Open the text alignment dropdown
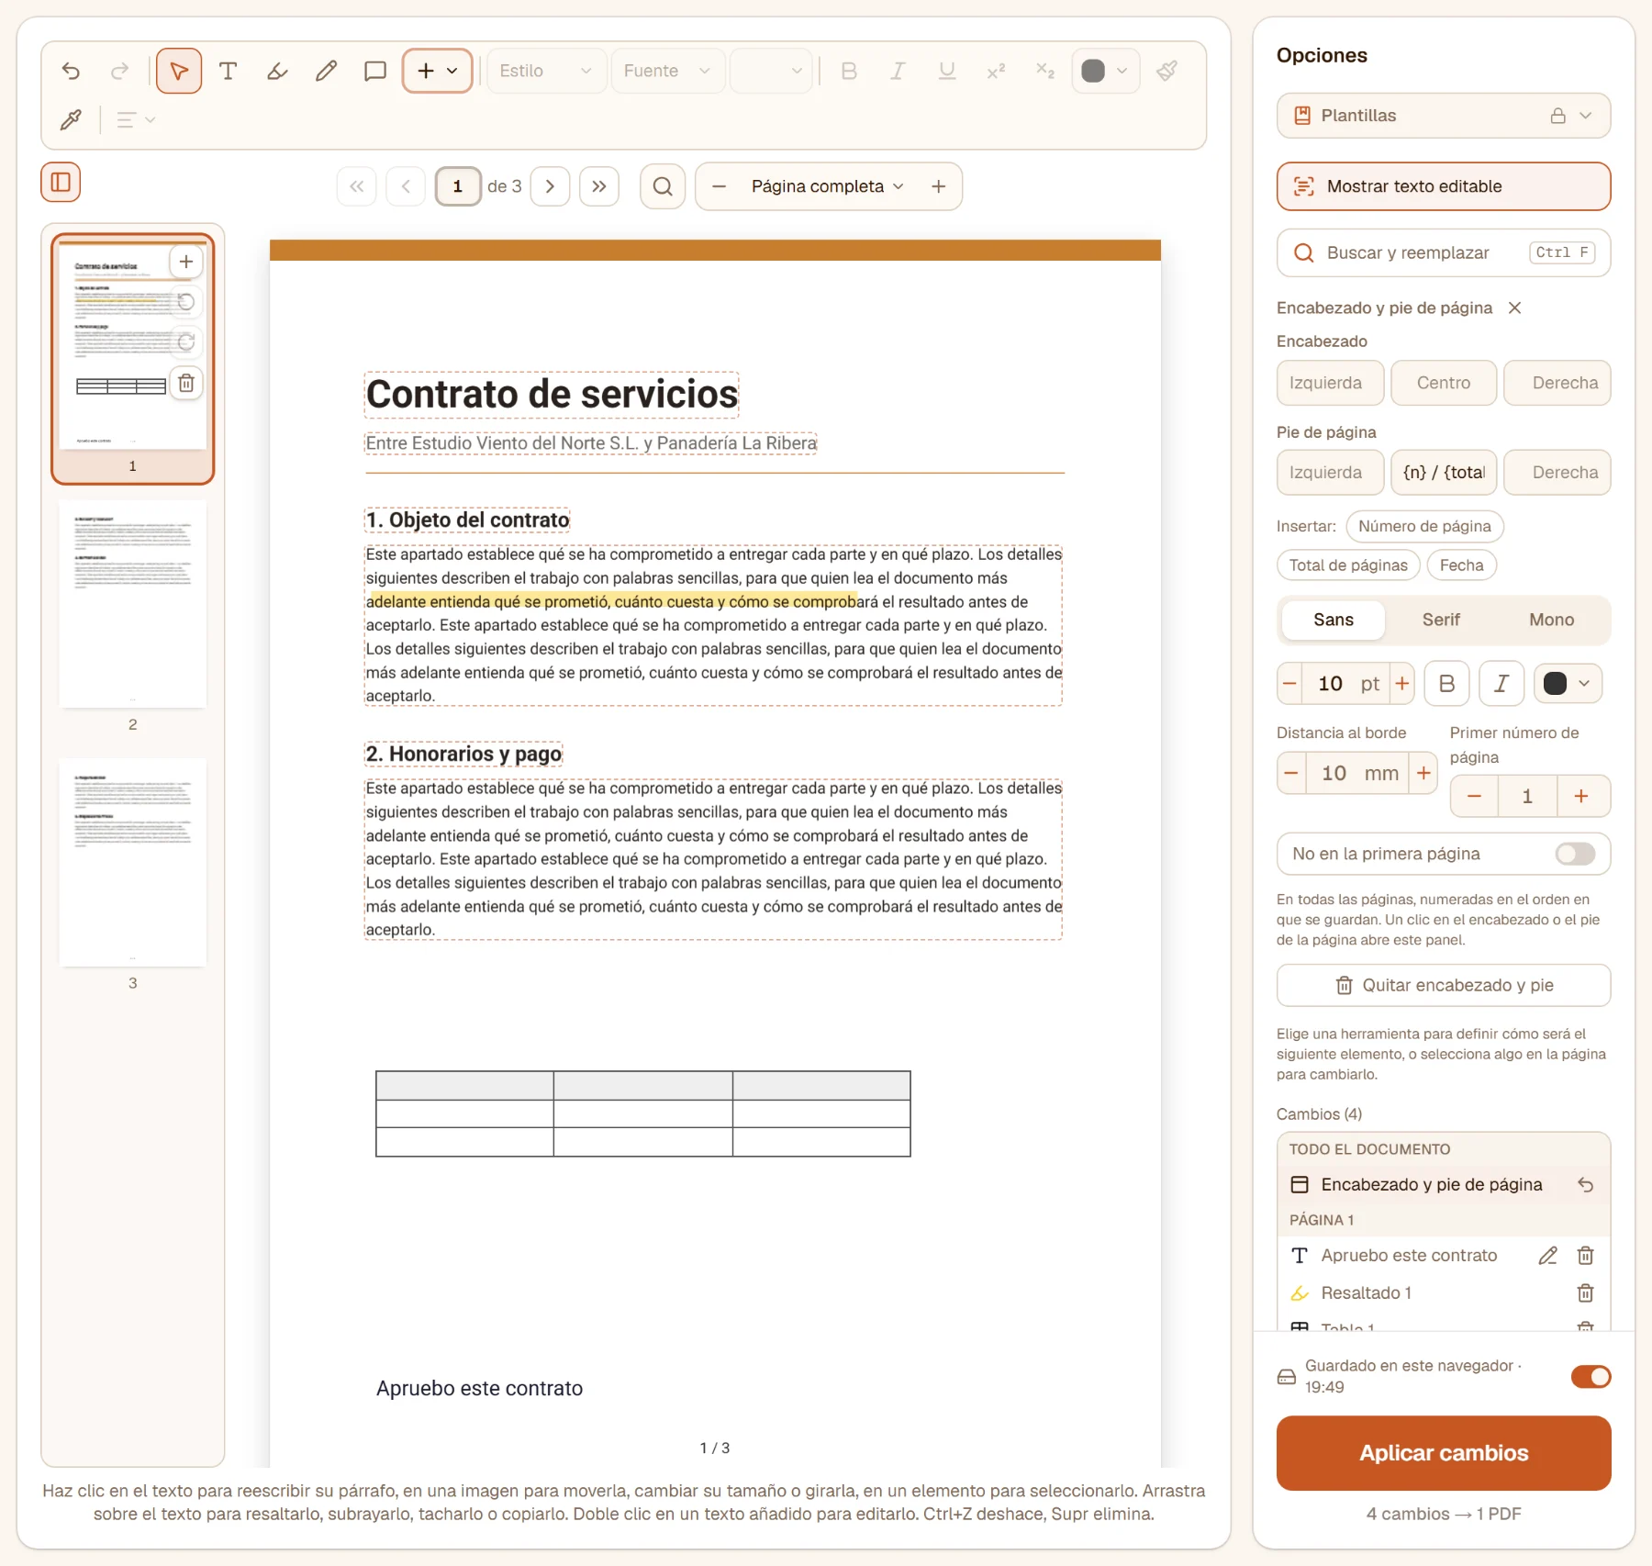Image resolution: width=1652 pixels, height=1566 pixels. tap(136, 119)
